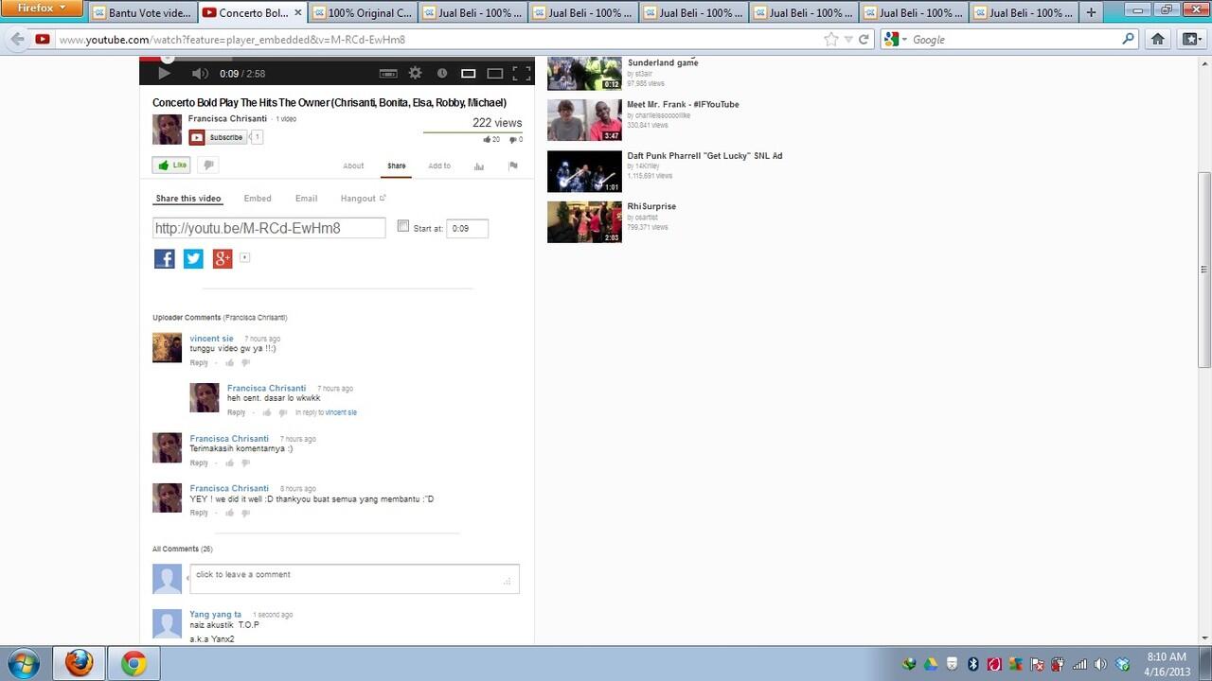Show video statistics chart icon

pos(479,166)
